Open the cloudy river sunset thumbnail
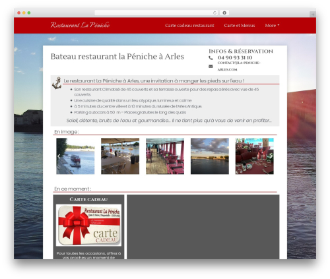330x279 pixels. (210, 156)
